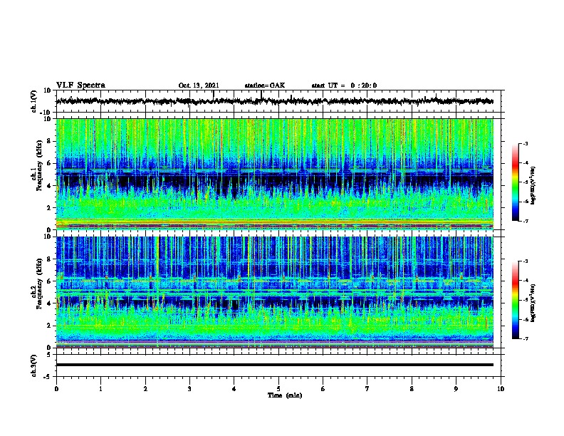This screenshot has height=436, width=564.
Task: Click the ch.2 color bar log(PSD) unit label
Action: [533, 303]
